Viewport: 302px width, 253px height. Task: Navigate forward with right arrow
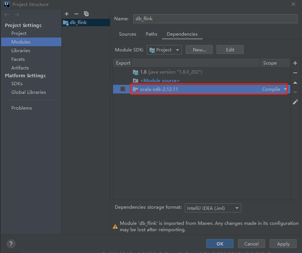pyautogui.click(x=17, y=15)
